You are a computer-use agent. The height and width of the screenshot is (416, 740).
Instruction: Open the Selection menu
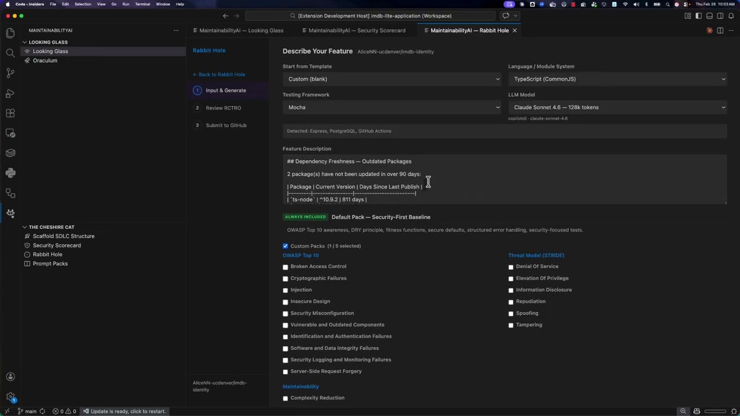point(83,4)
